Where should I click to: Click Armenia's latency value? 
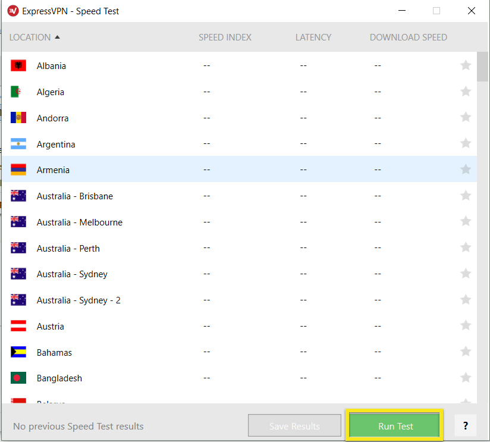(303, 170)
